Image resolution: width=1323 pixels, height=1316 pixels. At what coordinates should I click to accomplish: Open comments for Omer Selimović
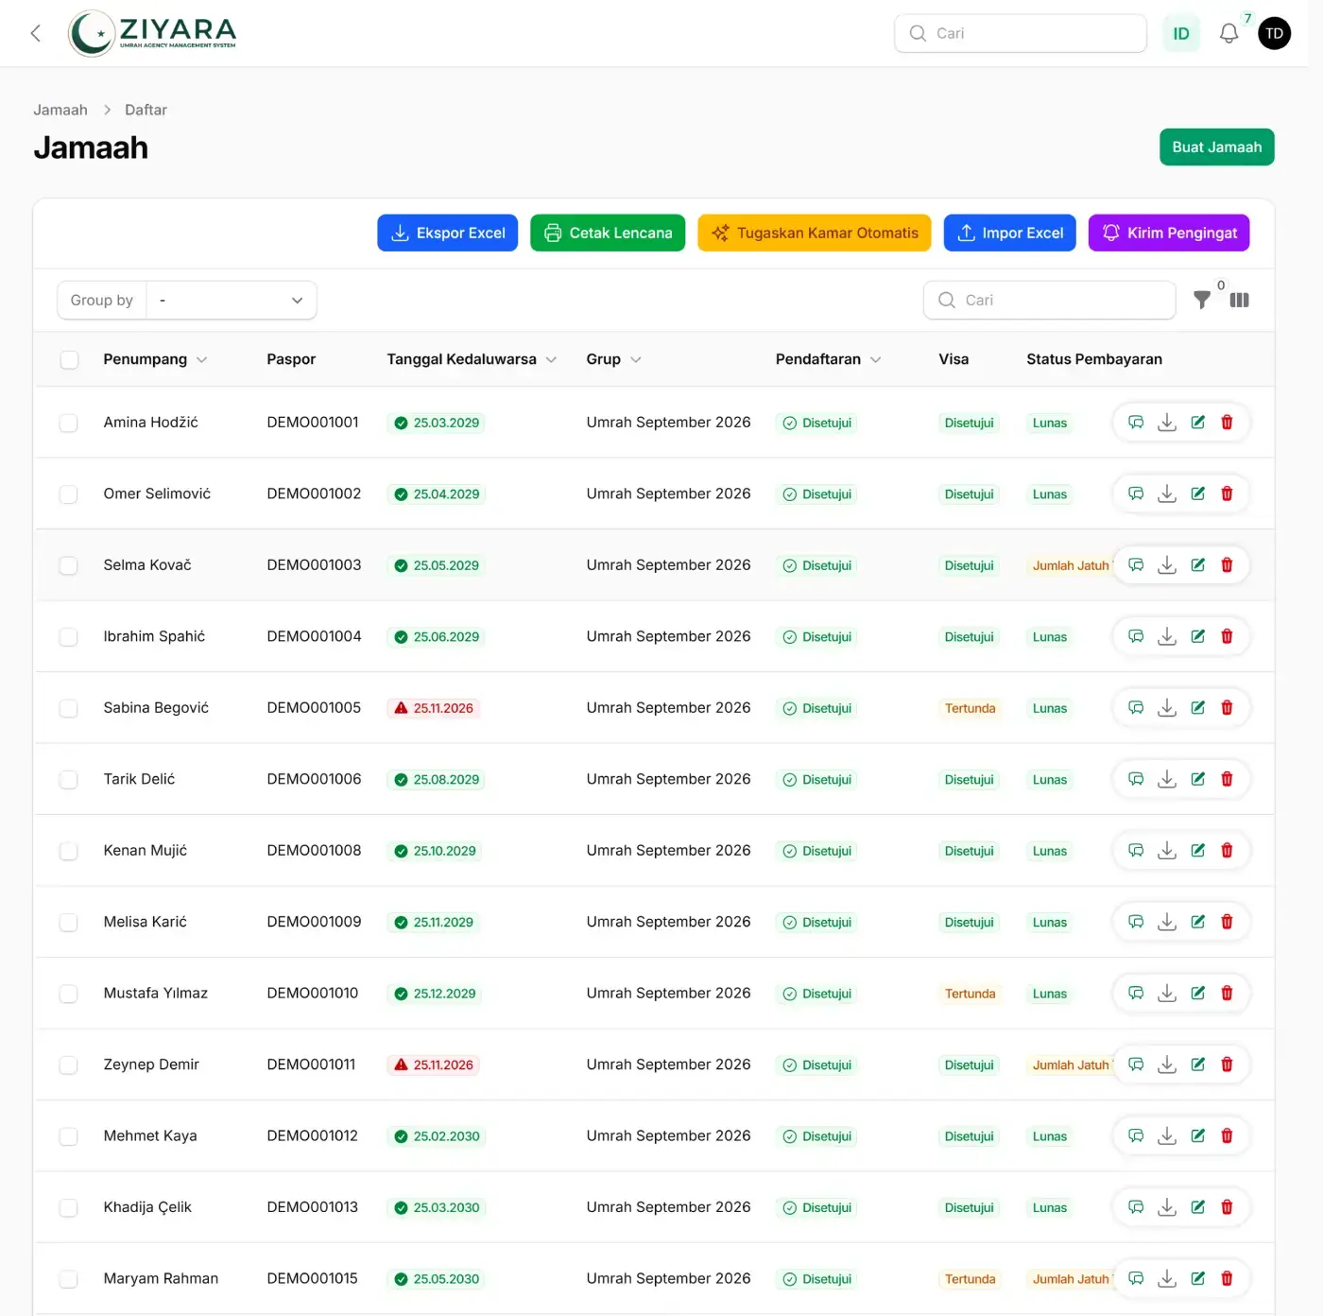1136,493
